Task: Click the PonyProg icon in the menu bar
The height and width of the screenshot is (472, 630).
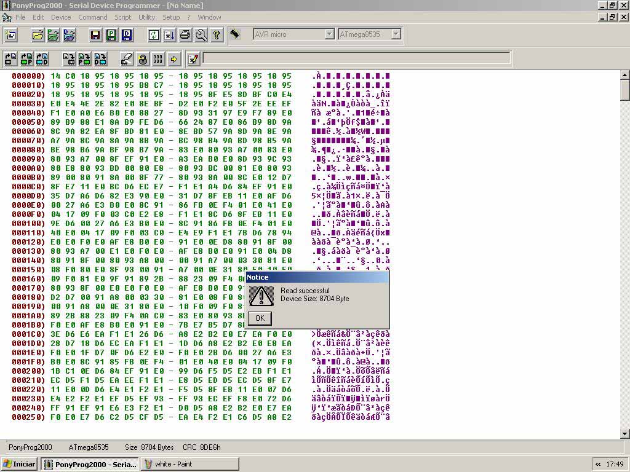Action: 7,17
